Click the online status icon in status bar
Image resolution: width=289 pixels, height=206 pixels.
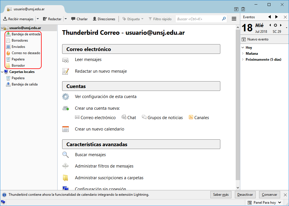[3, 202]
